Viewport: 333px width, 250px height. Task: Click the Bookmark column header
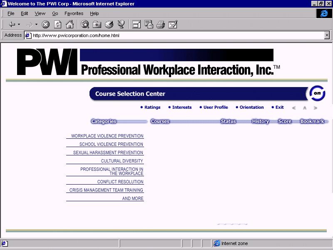pyautogui.click(x=312, y=121)
